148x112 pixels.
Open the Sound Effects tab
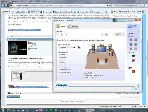[x=74, y=40]
